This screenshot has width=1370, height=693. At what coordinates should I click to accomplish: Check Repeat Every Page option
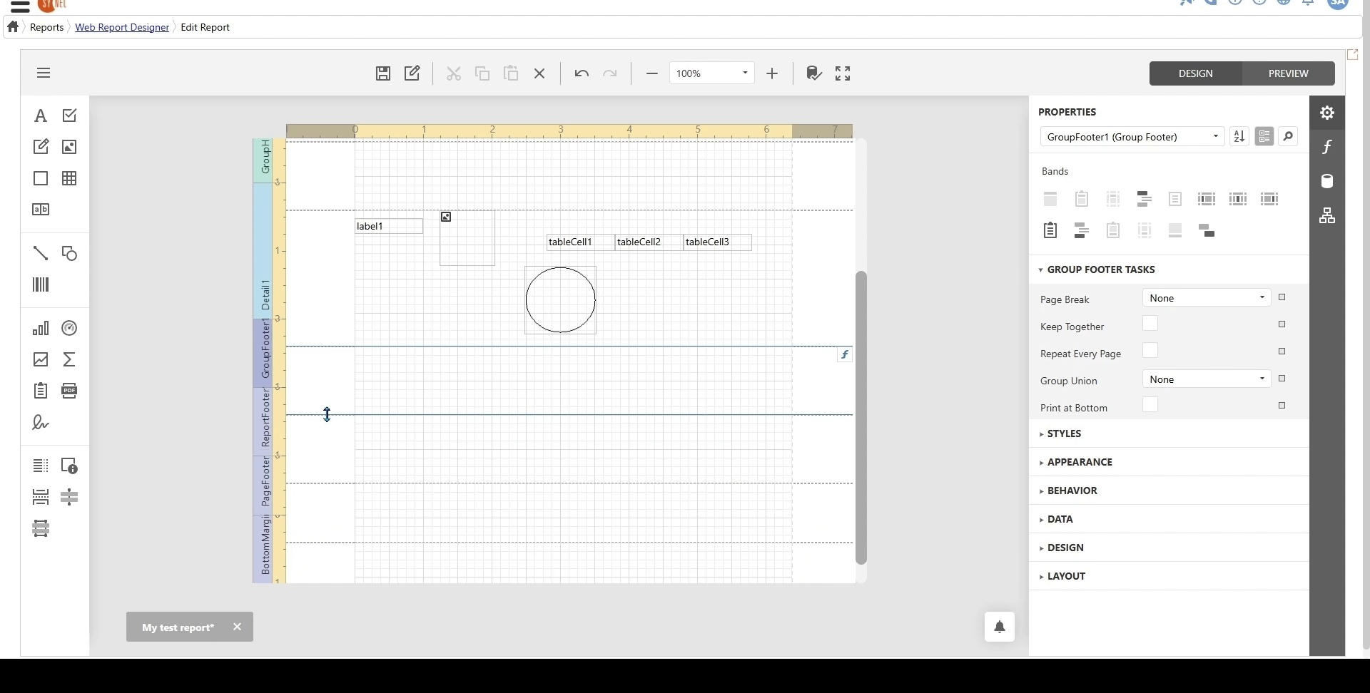(1150, 351)
